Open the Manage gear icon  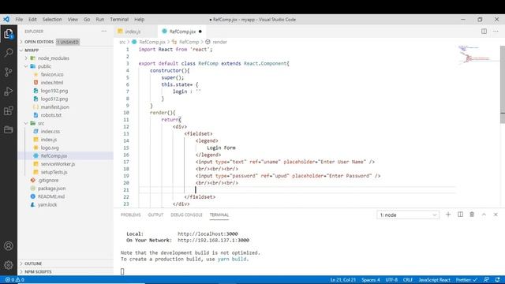tap(9, 265)
